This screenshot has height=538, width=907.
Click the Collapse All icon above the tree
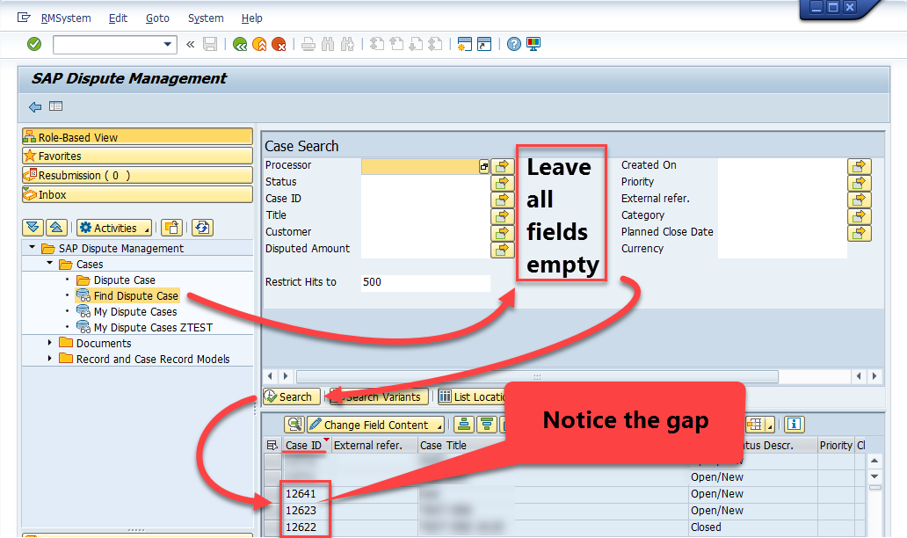56,228
